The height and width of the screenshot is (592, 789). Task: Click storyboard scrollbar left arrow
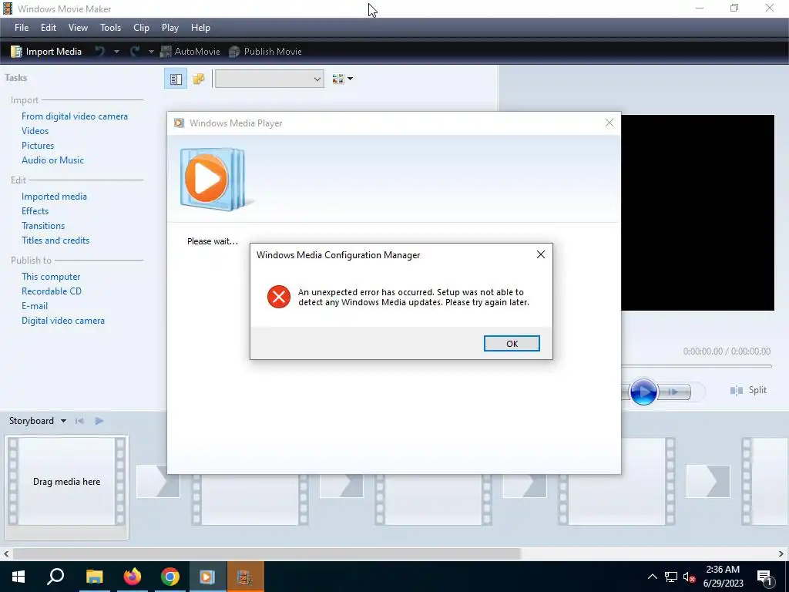6,553
